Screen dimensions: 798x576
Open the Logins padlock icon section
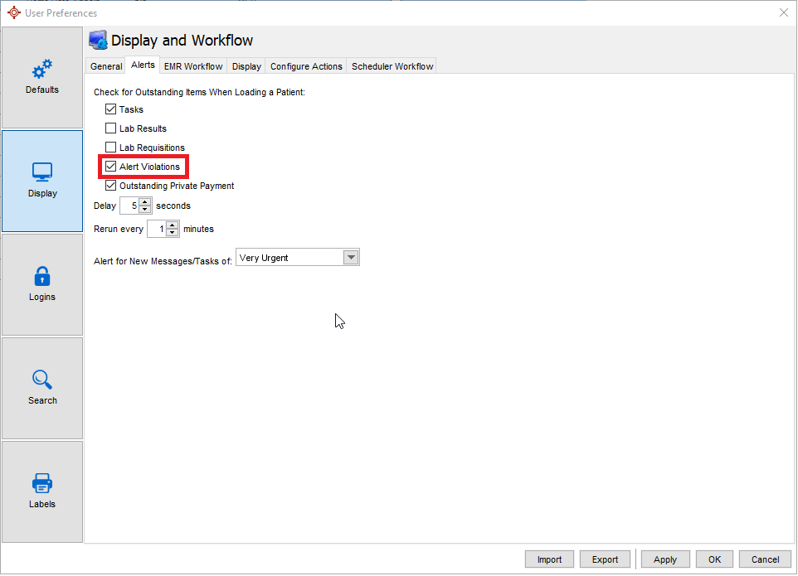click(42, 283)
